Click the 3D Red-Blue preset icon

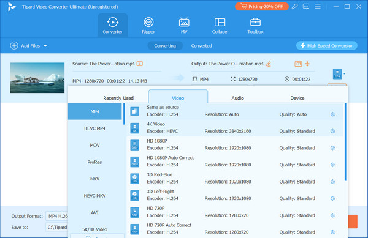pyautogui.click(x=135, y=179)
